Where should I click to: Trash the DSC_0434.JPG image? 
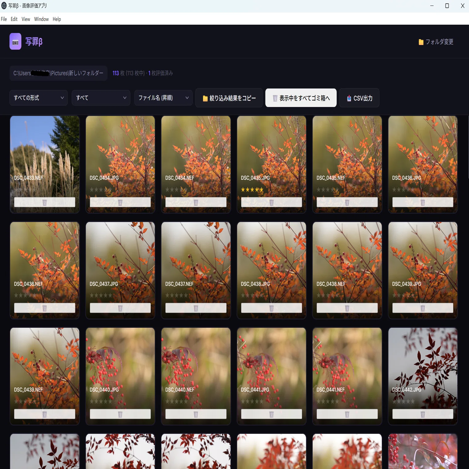click(120, 202)
